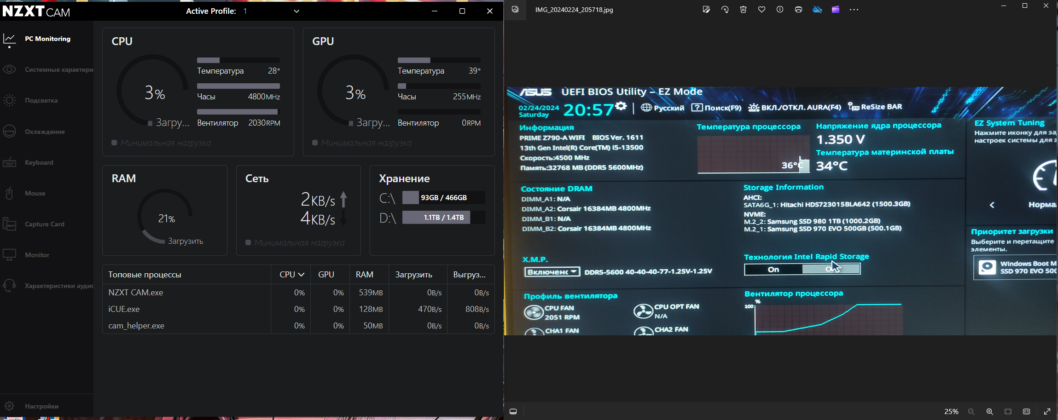Click the Загрузить column header in the processes table
The height and width of the screenshot is (420, 1058).
413,275
